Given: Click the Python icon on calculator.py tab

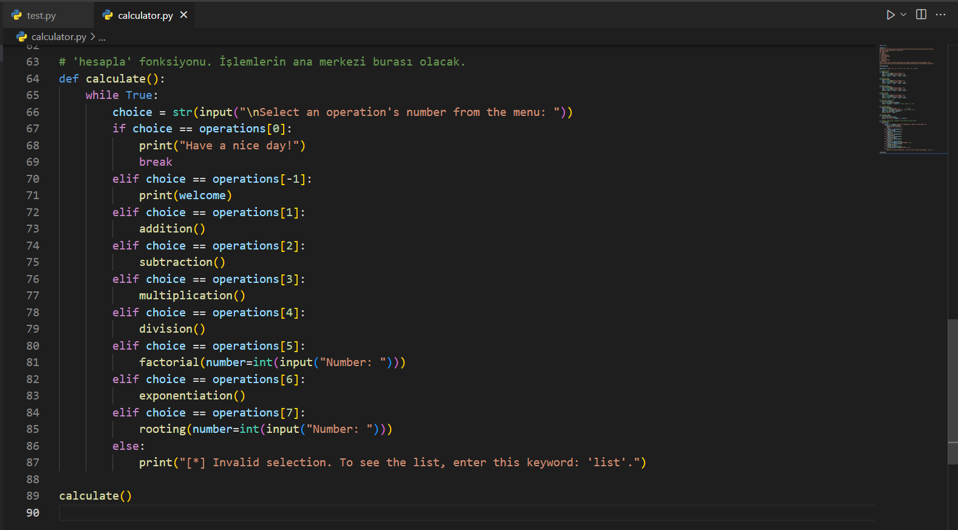Looking at the screenshot, I should (x=108, y=15).
